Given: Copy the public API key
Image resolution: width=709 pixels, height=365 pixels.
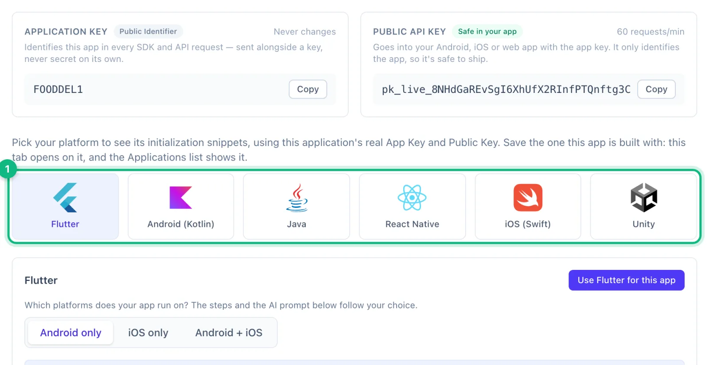Looking at the screenshot, I should pyautogui.click(x=656, y=89).
